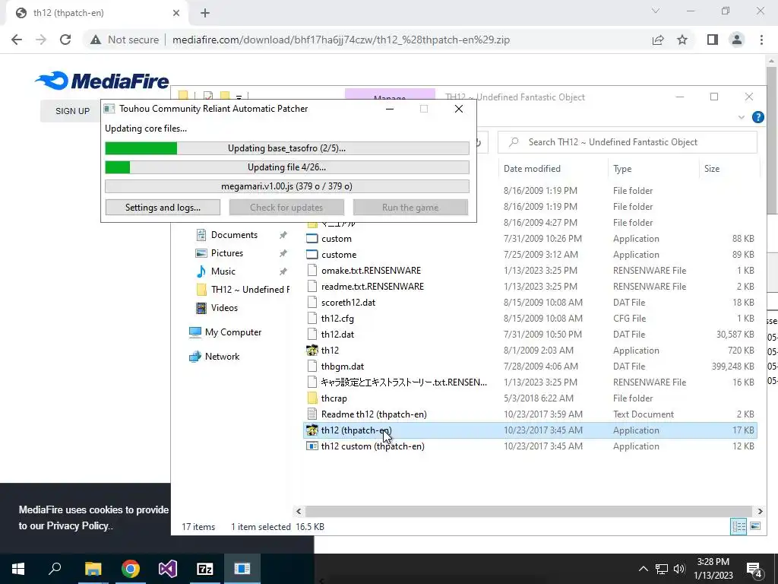Select Readme th12 (thpatch-en) text document
This screenshot has height=584, width=778.
point(374,414)
